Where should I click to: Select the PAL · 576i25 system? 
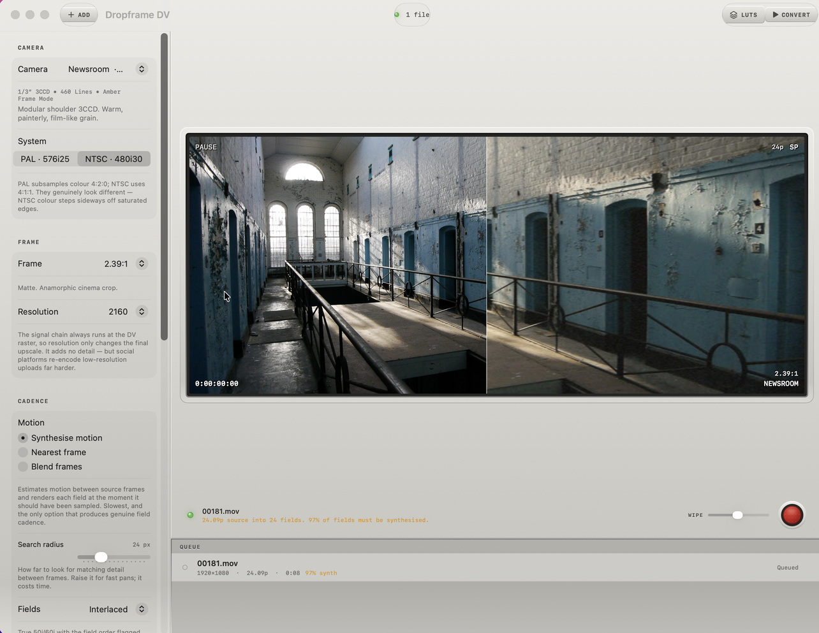click(x=45, y=159)
